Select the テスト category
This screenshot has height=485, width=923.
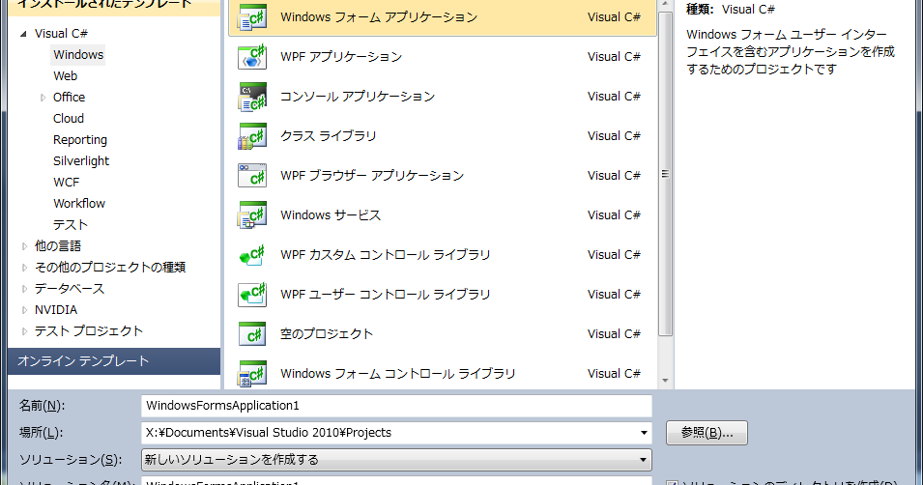(70, 225)
